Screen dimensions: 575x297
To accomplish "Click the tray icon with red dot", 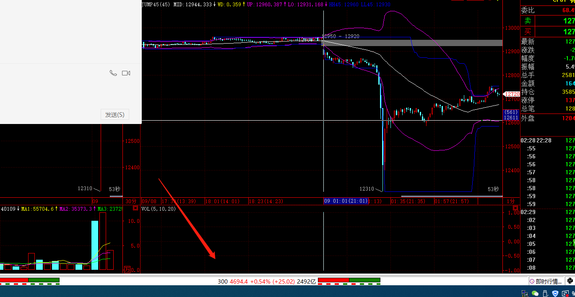I will (x=565, y=293).
